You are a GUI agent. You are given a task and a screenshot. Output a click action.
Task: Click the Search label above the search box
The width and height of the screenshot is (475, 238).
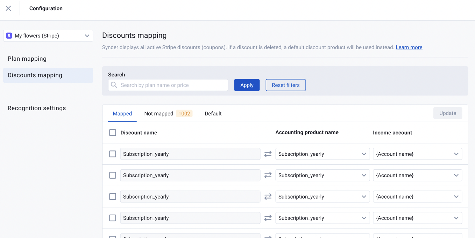click(116, 75)
